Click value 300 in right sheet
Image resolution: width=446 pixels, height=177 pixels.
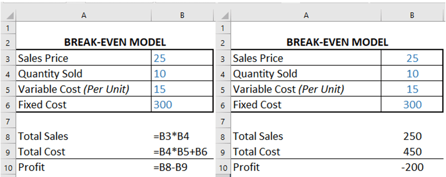point(413,104)
